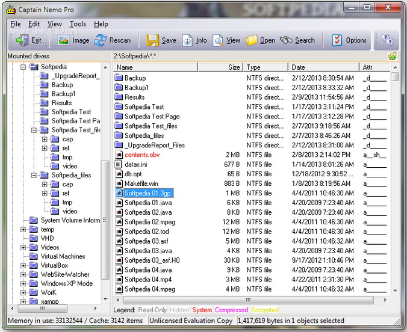
Task: Select _UpgradeReport_ folder in tree
Action: (75, 76)
